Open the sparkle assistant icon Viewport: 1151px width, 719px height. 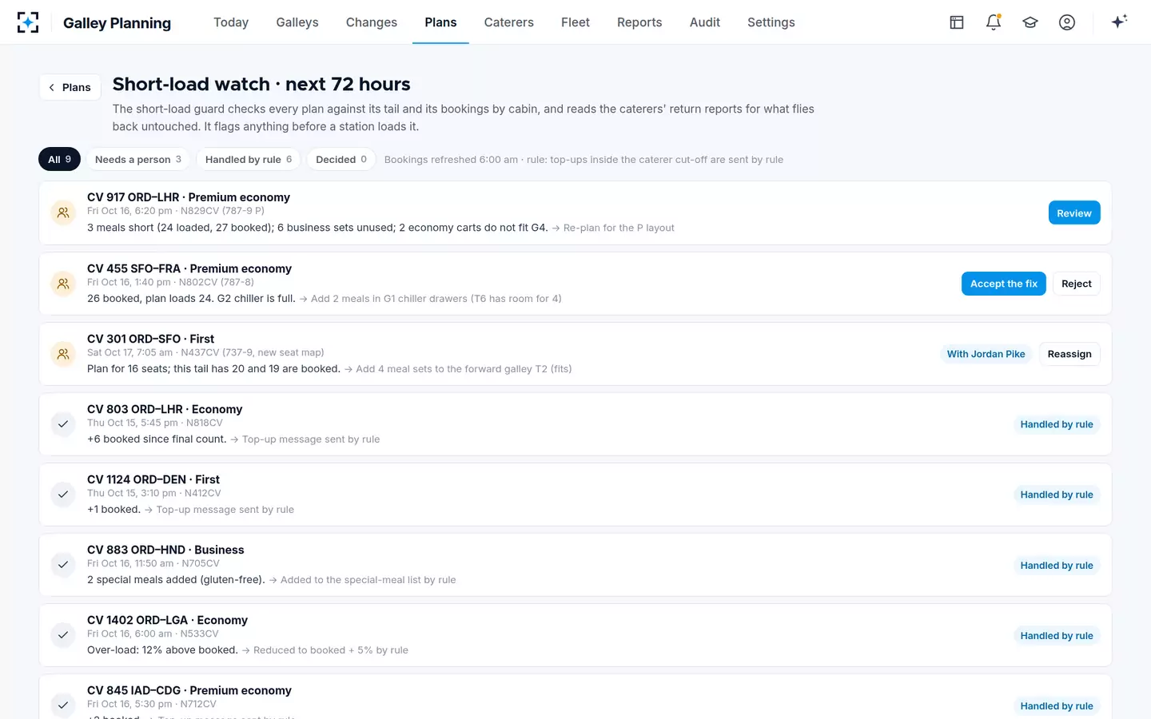pos(1119,22)
